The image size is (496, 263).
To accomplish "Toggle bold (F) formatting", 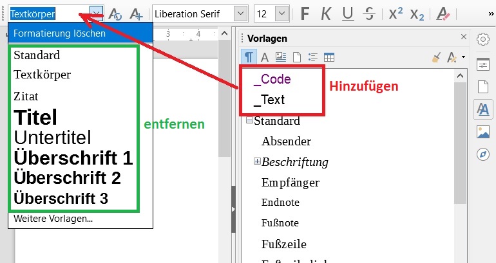I will point(305,14).
